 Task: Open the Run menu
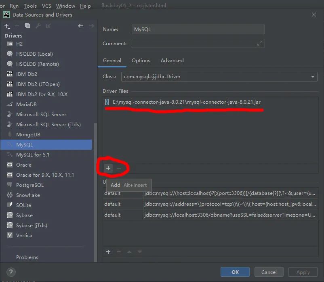point(14,6)
